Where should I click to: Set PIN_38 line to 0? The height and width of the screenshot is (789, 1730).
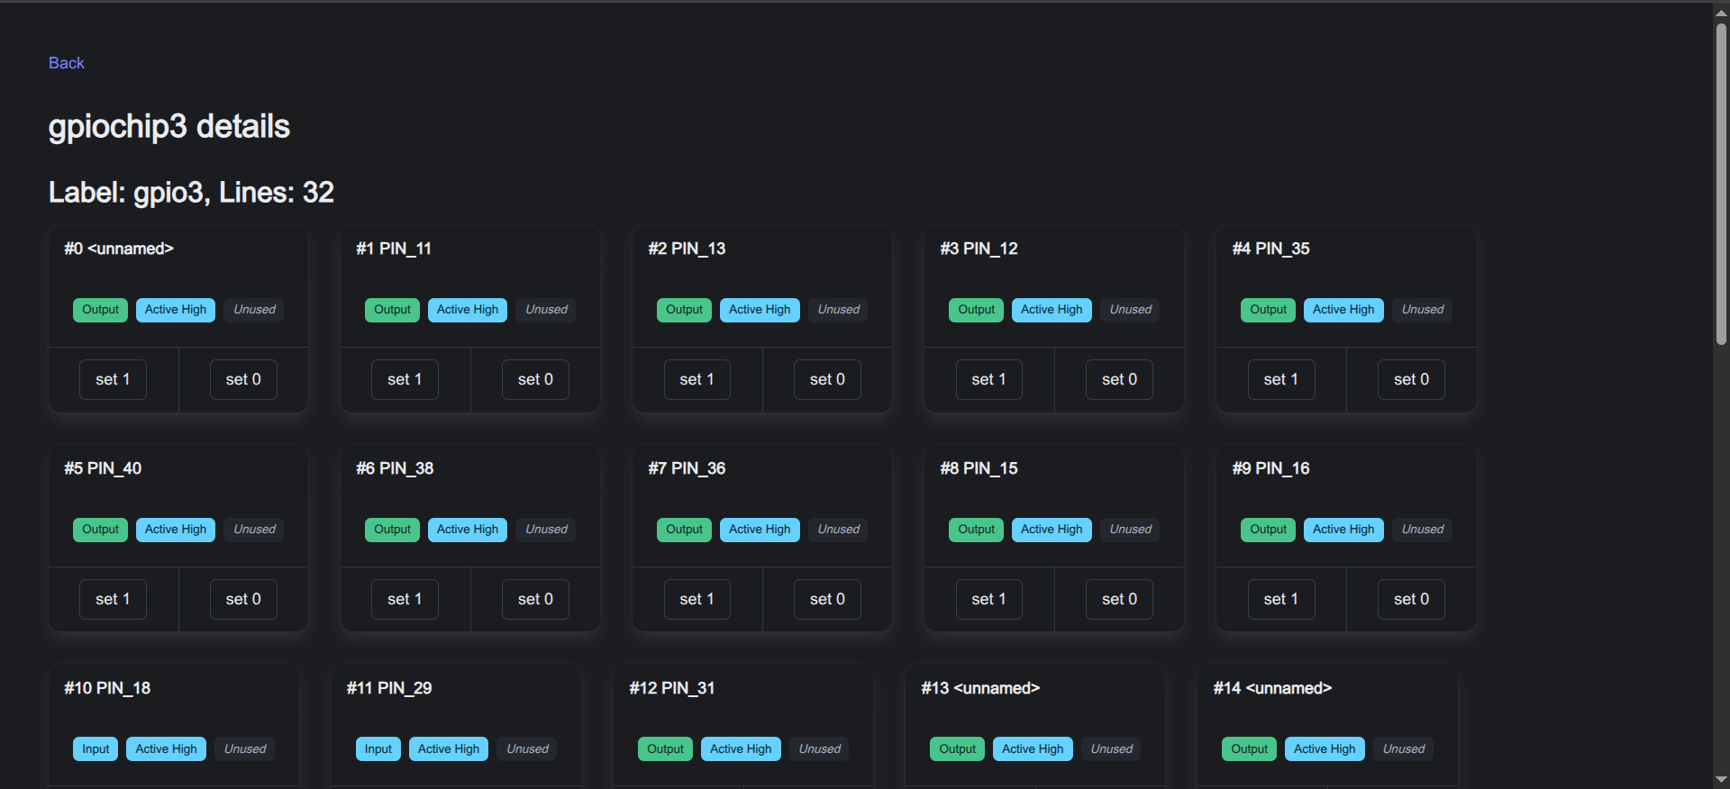[x=535, y=599]
